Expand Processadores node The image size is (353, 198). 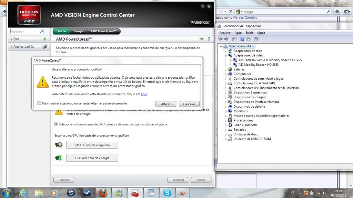pos(225,121)
